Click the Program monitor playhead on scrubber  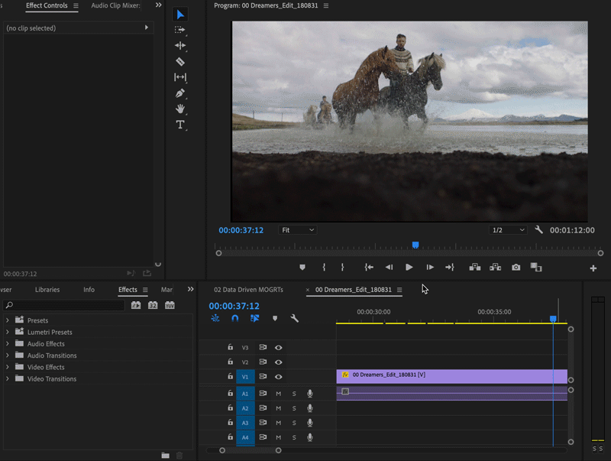coord(415,245)
